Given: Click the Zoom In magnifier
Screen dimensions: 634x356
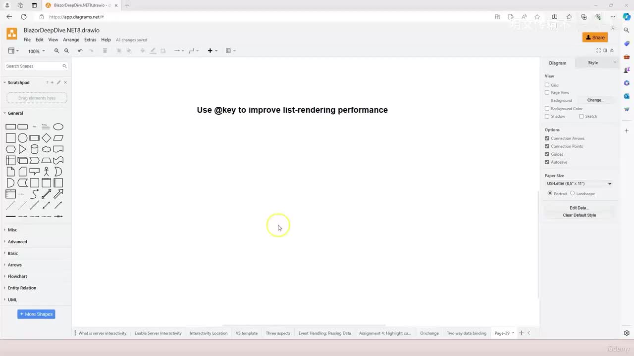Looking at the screenshot, I should [x=56, y=50].
